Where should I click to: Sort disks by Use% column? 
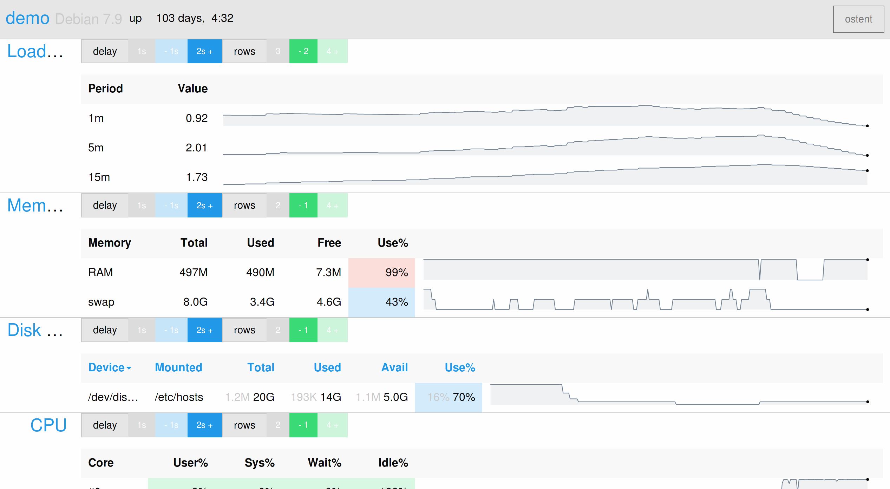coord(459,367)
